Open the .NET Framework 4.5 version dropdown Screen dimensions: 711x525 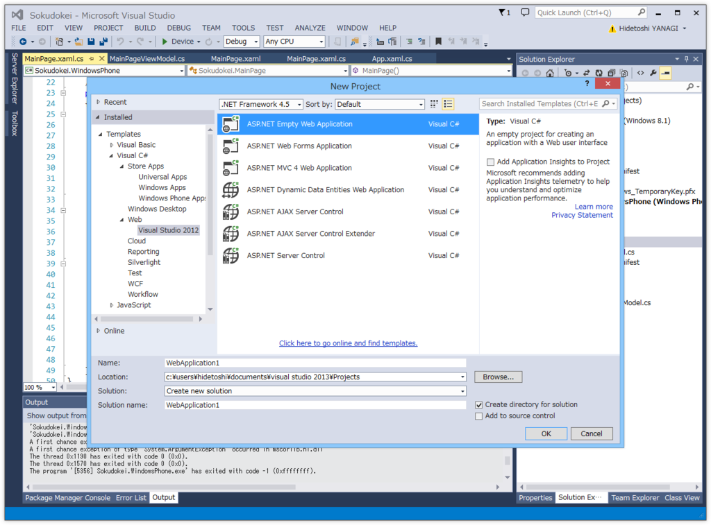coord(261,105)
